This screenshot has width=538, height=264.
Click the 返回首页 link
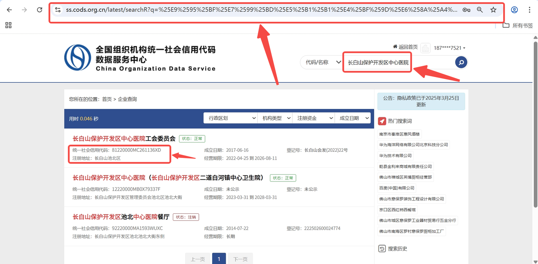pyautogui.click(x=405, y=47)
